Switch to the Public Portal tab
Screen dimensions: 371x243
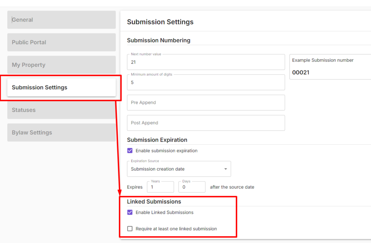[x=61, y=42]
